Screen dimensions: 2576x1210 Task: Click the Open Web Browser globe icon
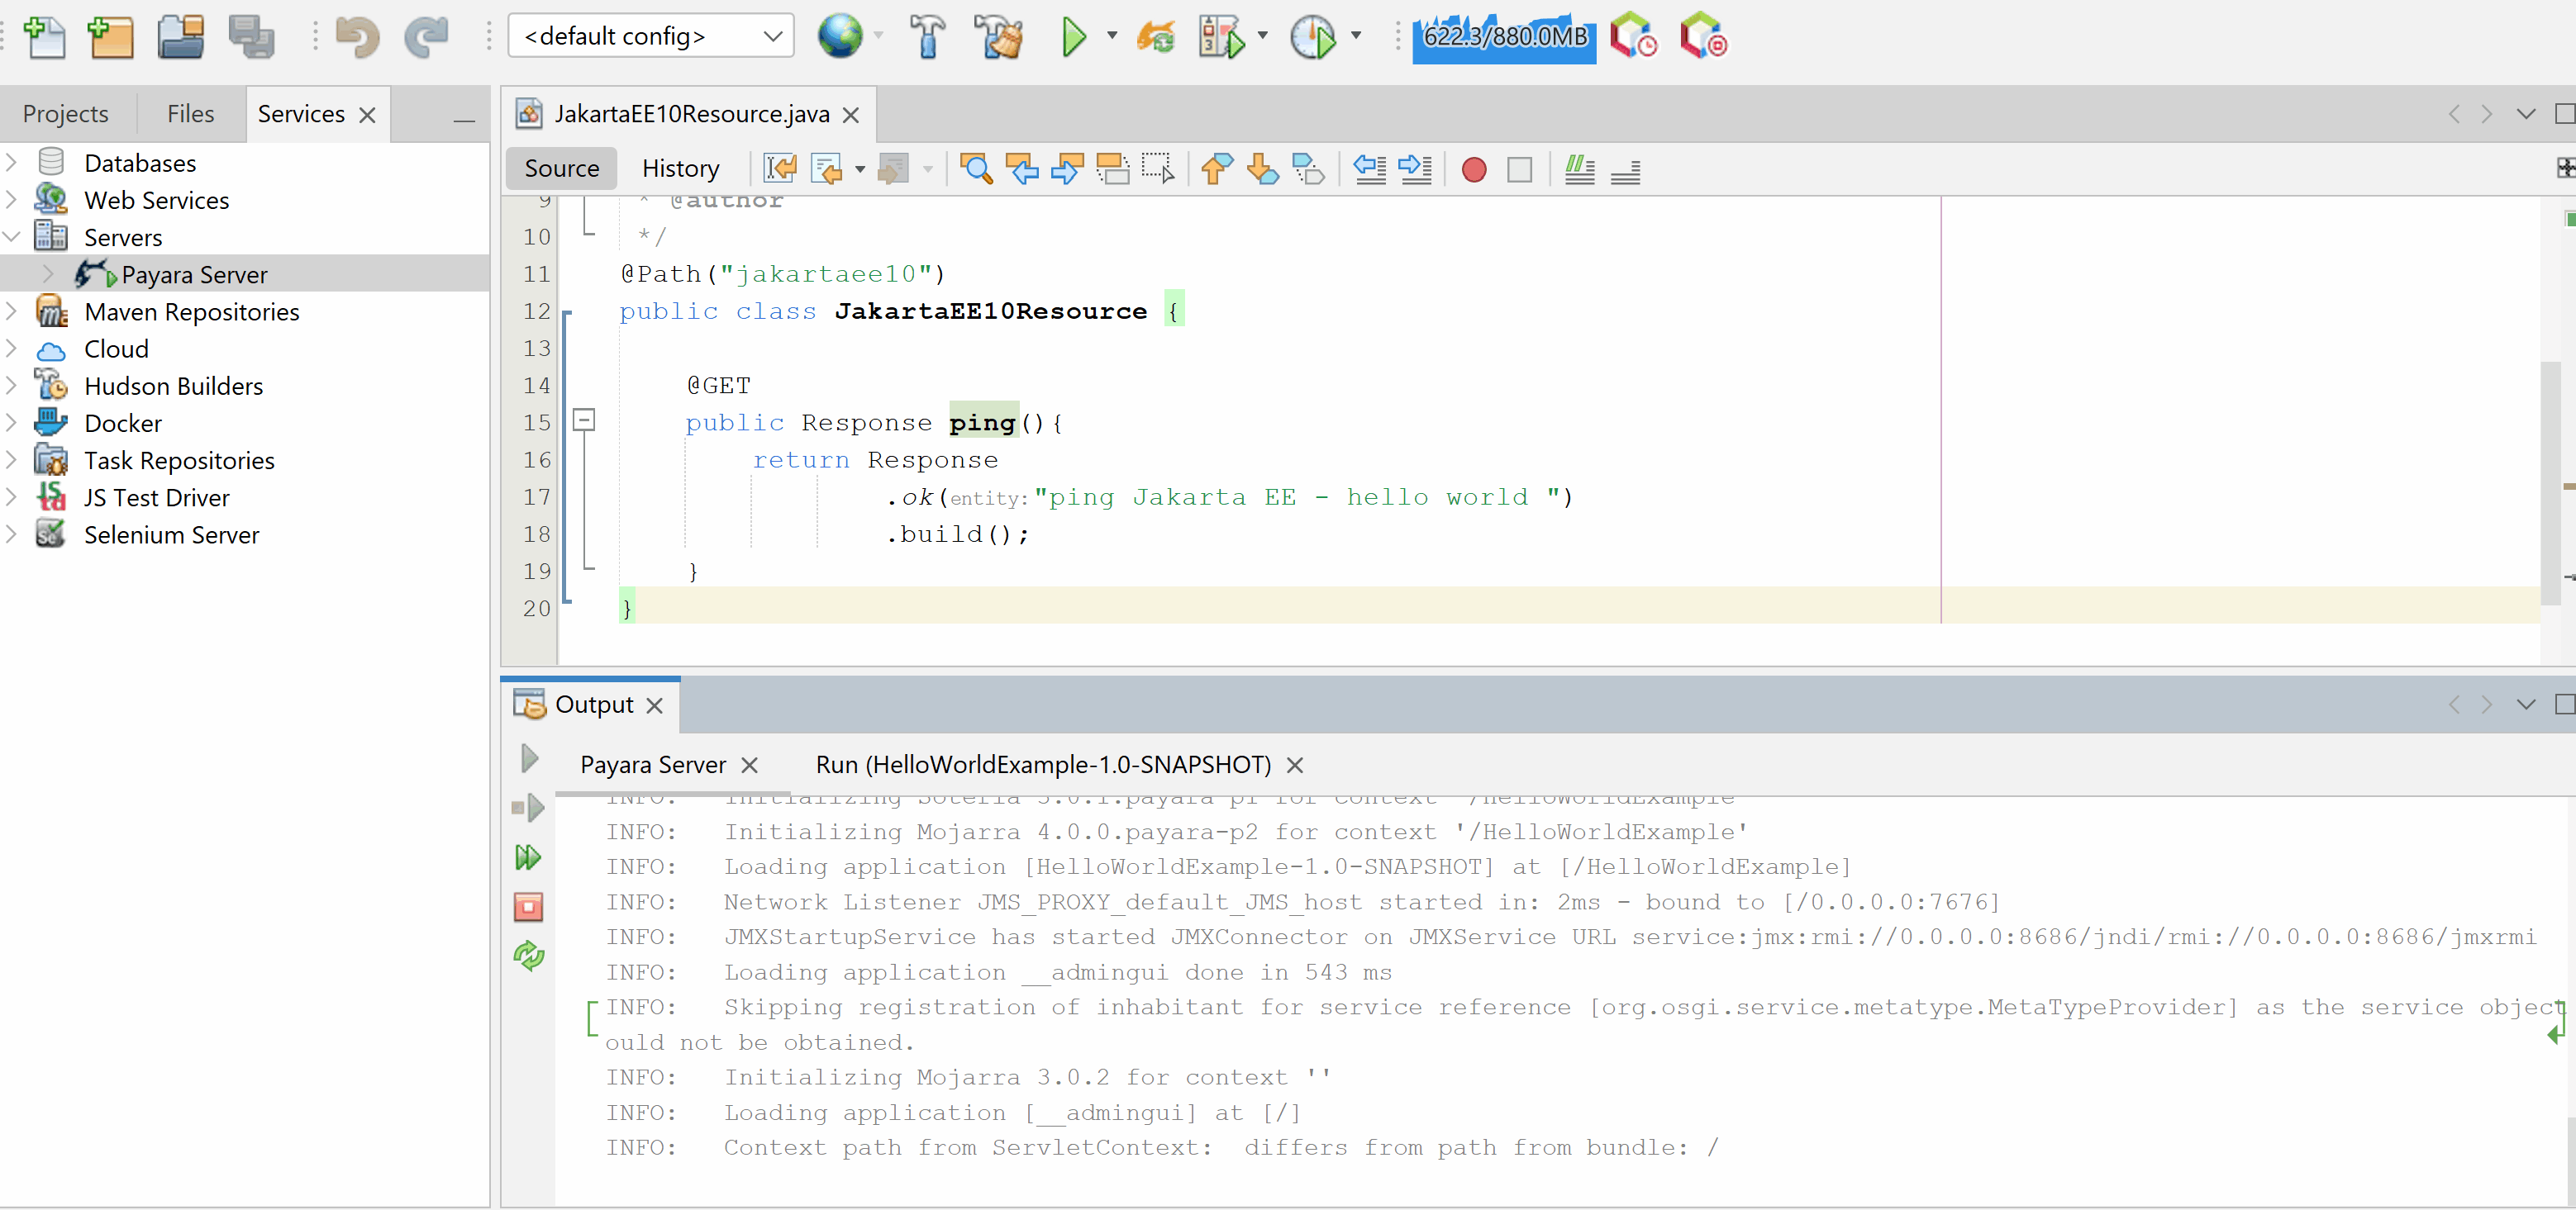click(840, 38)
